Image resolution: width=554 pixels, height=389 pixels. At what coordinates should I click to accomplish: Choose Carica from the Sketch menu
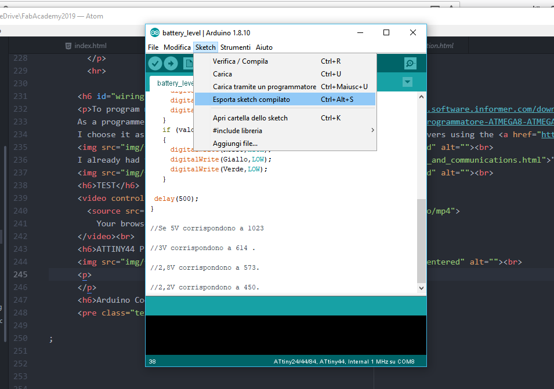285,74
